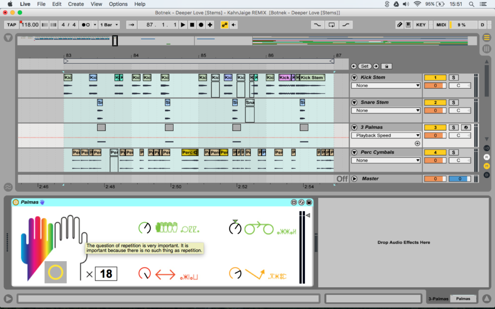Click the Arrangement Record button
Viewport: 495px width, 309px height.
point(201,25)
